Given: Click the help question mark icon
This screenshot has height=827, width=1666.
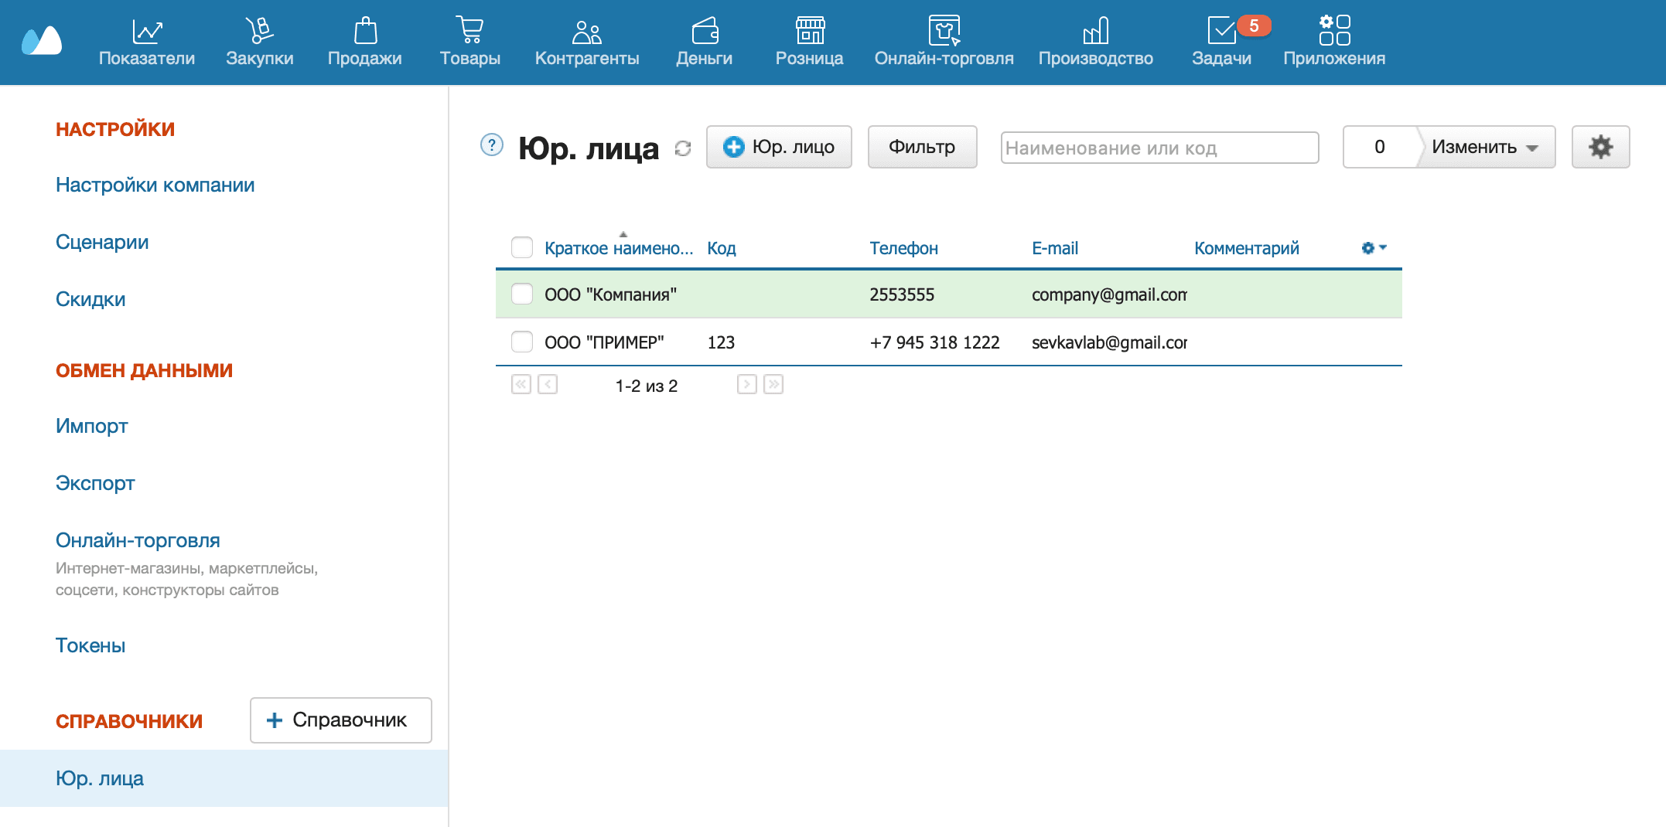Looking at the screenshot, I should [x=492, y=145].
